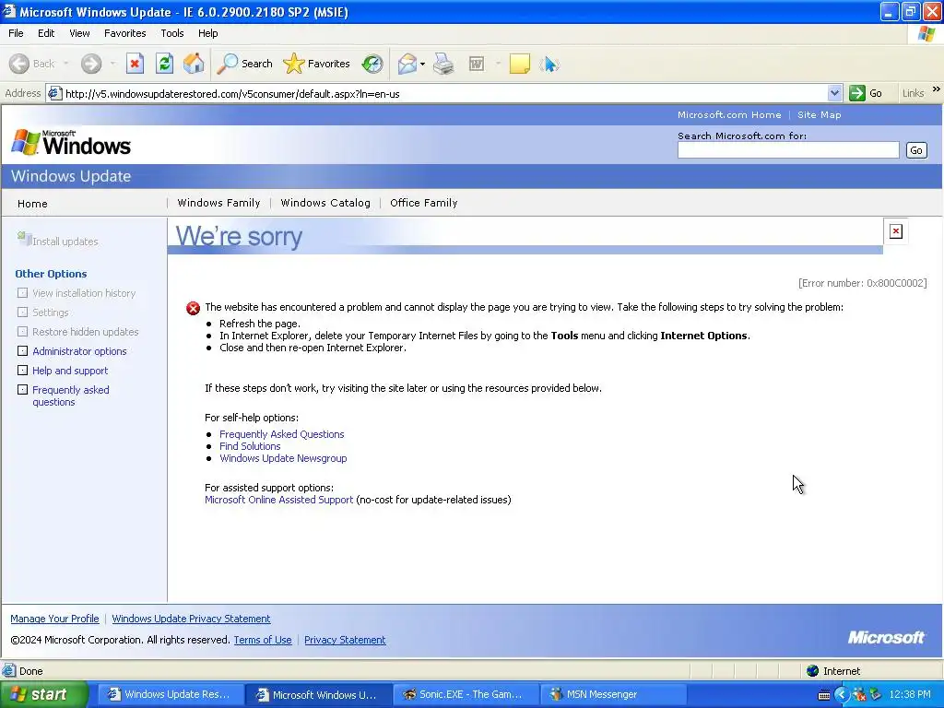Open Windows Update Privacy Statement link
This screenshot has width=944, height=708.
click(191, 619)
